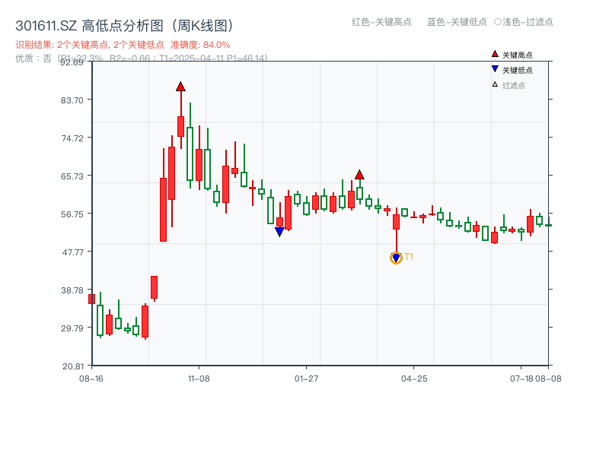Click the red triangle marker above the November peak
Viewport: 609px width, 456px height.
tap(180, 87)
